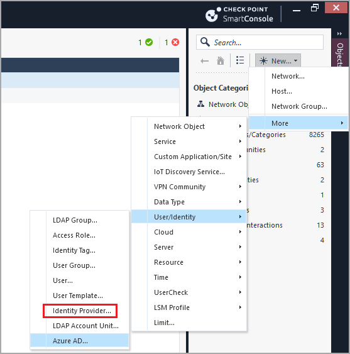Collapse the Objects sidebar with double-arrow icon

(x=339, y=33)
